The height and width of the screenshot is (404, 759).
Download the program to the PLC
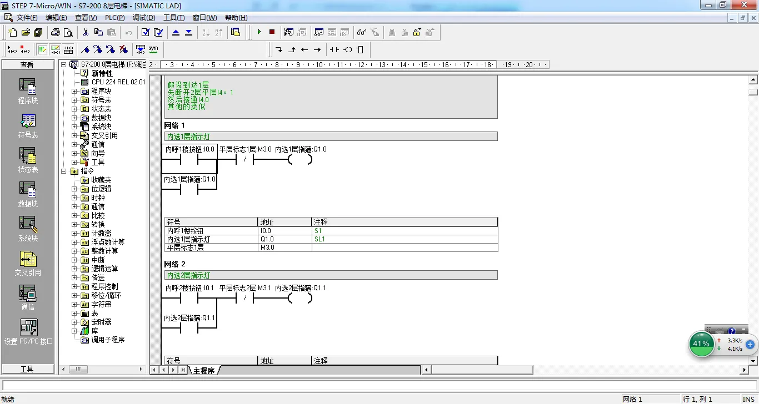click(x=189, y=32)
